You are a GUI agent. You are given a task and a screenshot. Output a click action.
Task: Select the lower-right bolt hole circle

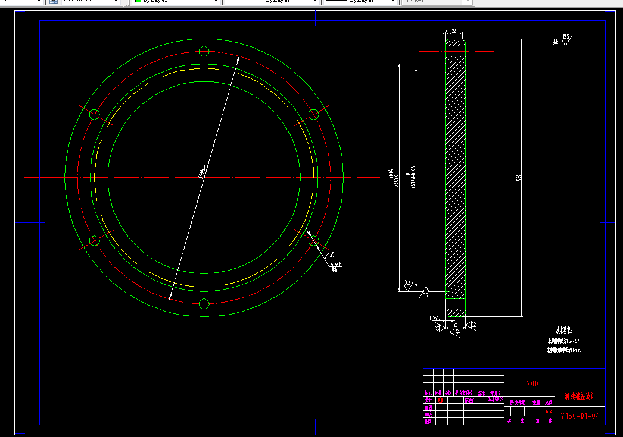pyautogui.click(x=313, y=241)
